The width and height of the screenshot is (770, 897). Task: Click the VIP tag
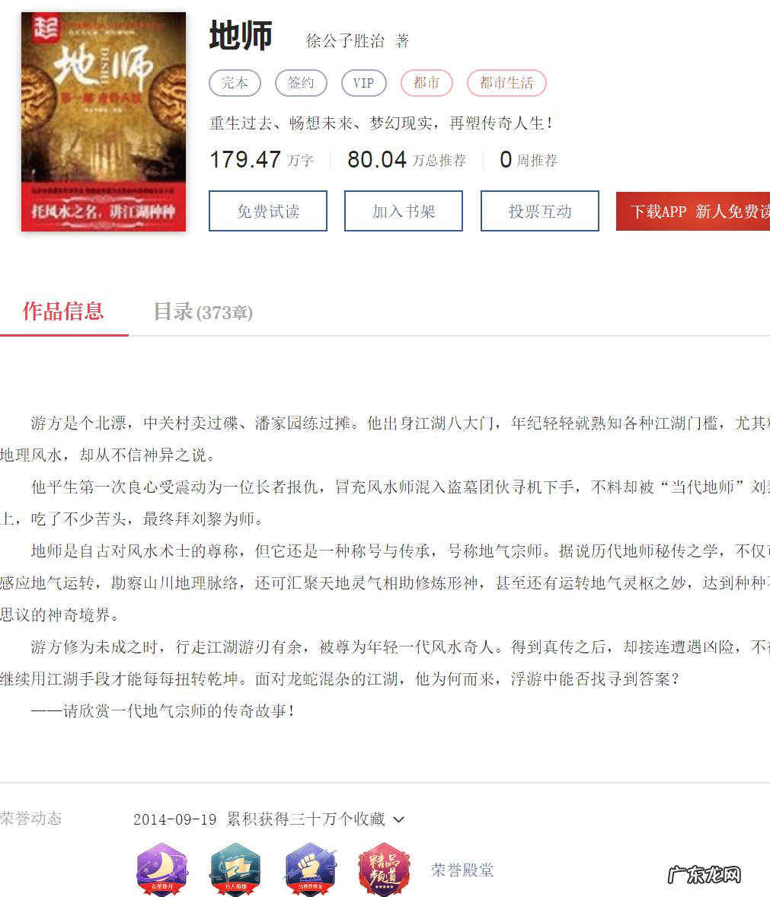[363, 83]
